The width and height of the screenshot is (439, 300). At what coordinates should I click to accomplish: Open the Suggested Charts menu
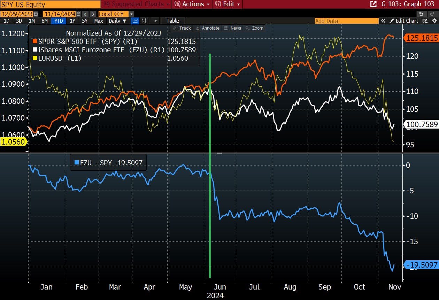(137, 4)
